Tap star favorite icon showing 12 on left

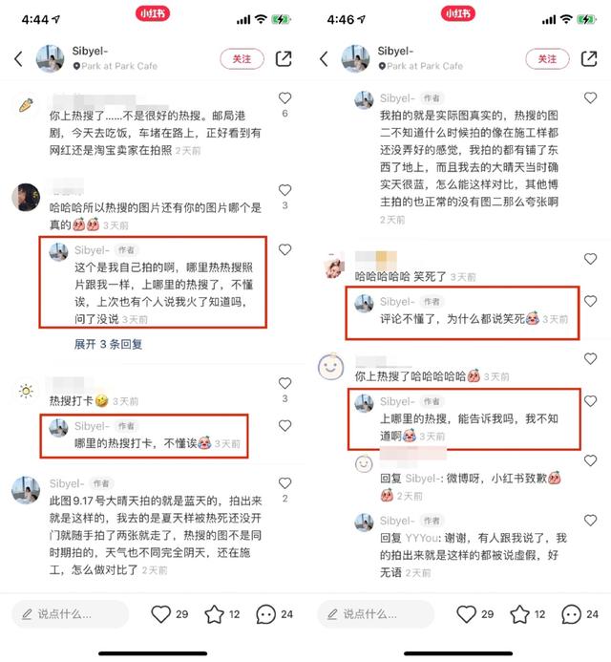pyautogui.click(x=215, y=614)
